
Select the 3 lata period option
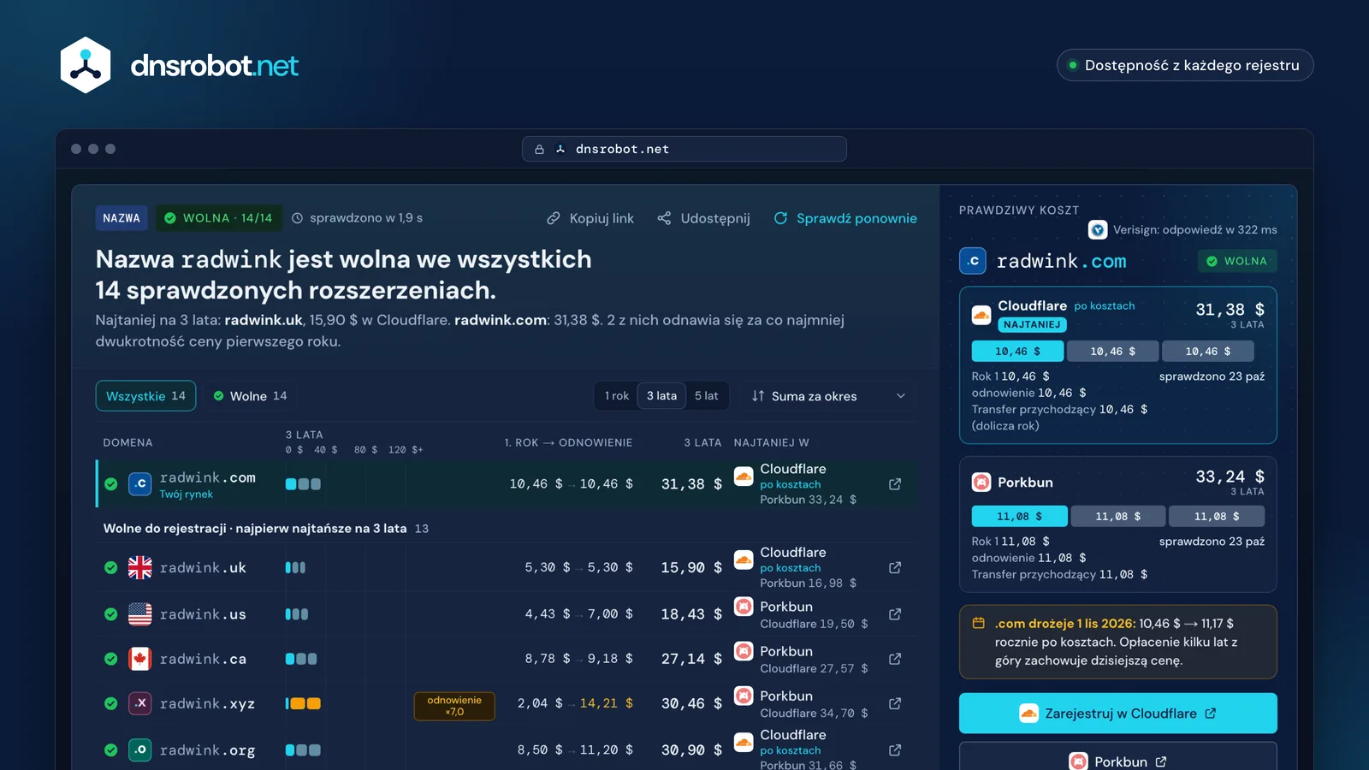[661, 396]
